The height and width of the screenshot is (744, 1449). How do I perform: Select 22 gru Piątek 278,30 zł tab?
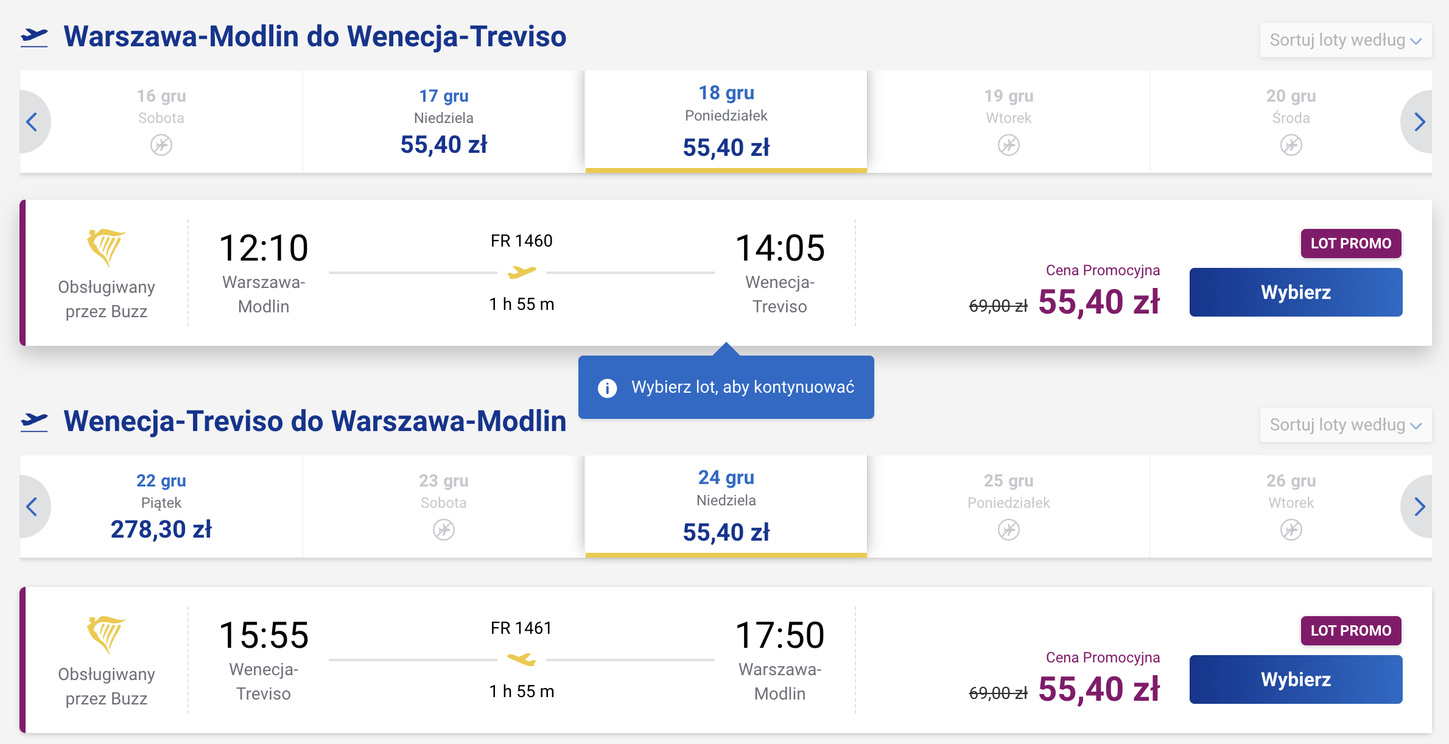[161, 507]
